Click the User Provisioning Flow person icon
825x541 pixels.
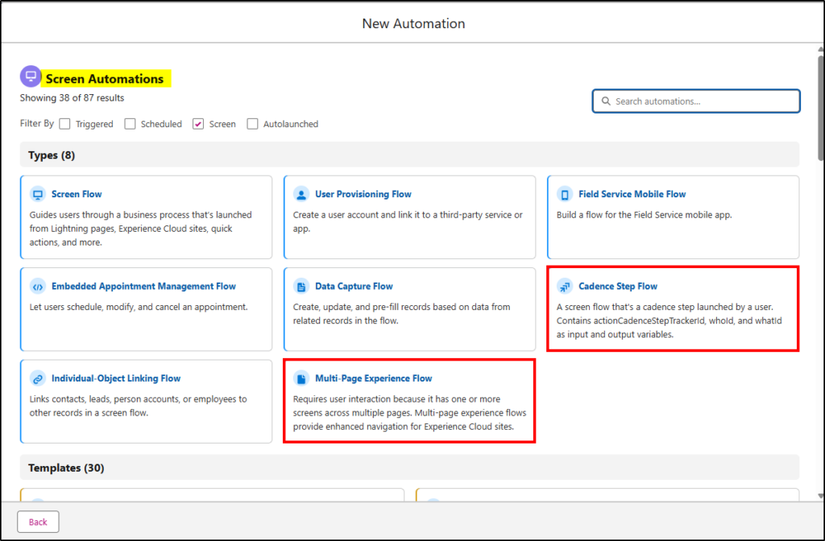point(301,194)
